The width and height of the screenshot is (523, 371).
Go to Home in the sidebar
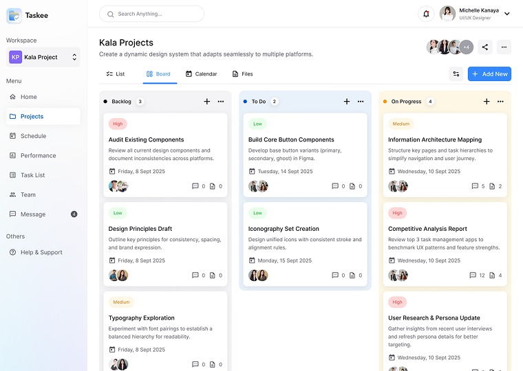point(43,97)
